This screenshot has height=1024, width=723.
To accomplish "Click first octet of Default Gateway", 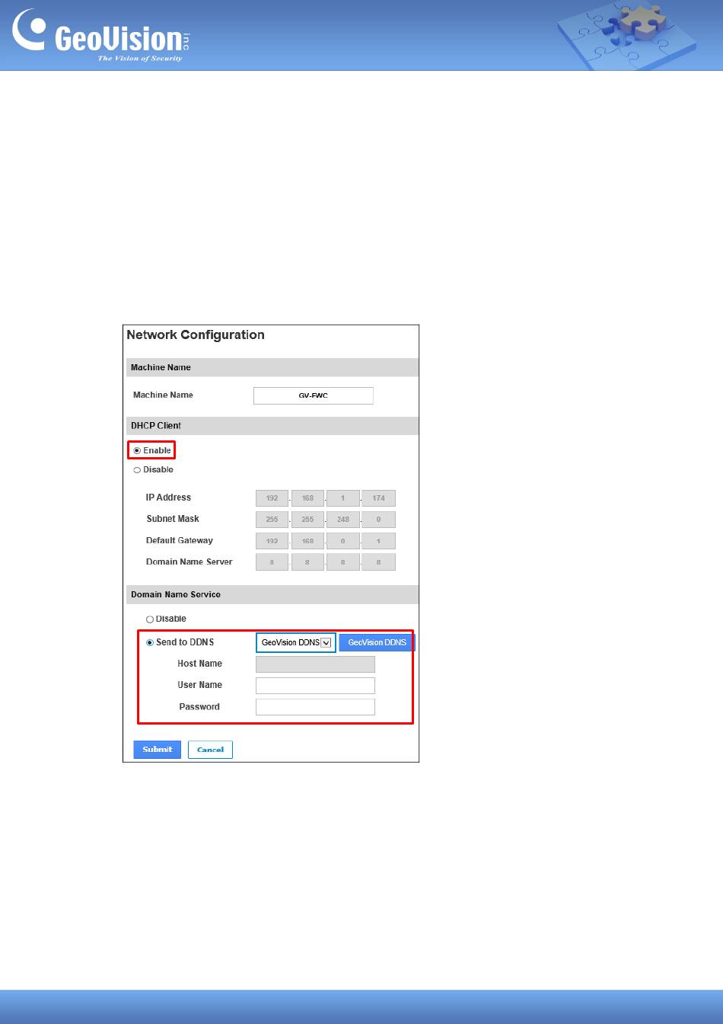I will tap(272, 541).
